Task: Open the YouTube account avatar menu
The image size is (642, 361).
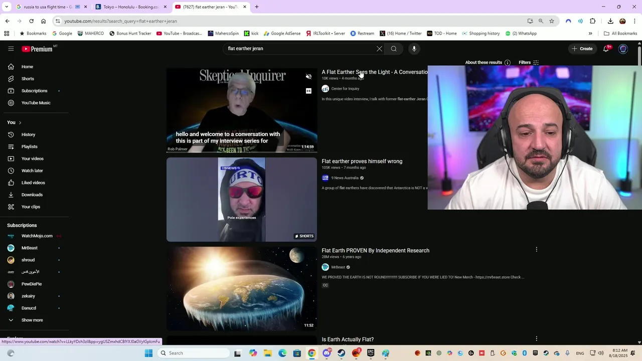Action: coord(623,49)
